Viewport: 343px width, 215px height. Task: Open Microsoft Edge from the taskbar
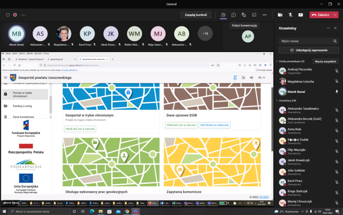pos(92,211)
